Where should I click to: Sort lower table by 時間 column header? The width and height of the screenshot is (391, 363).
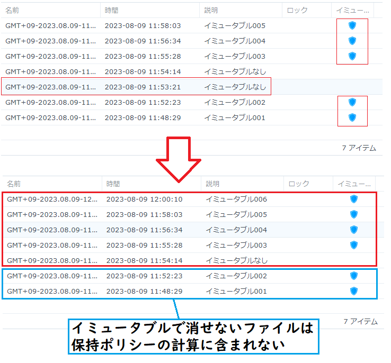pos(152,184)
